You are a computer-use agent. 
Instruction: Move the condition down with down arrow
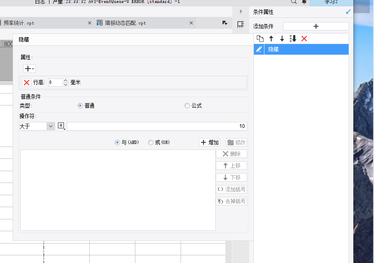[282, 39]
